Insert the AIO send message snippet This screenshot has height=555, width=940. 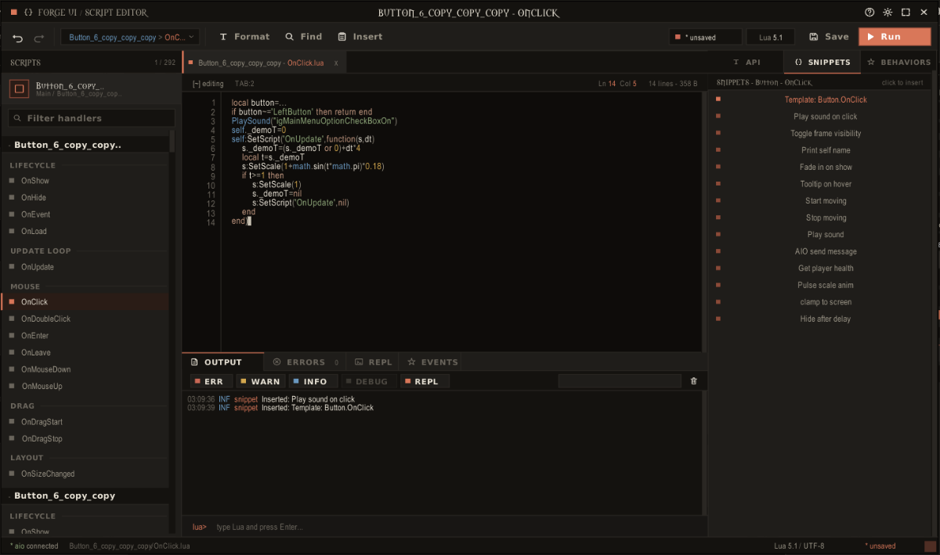coord(822,252)
